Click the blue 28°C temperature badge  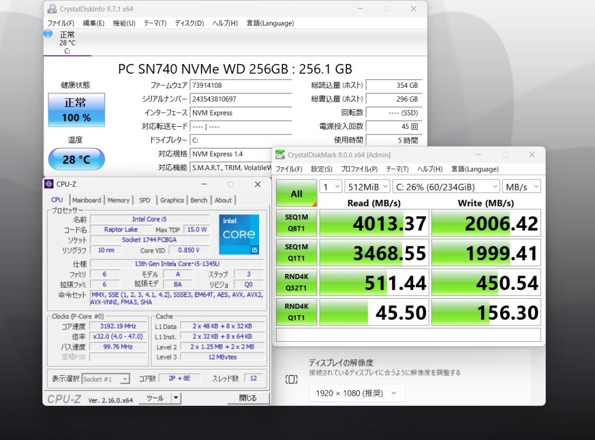coord(76,159)
